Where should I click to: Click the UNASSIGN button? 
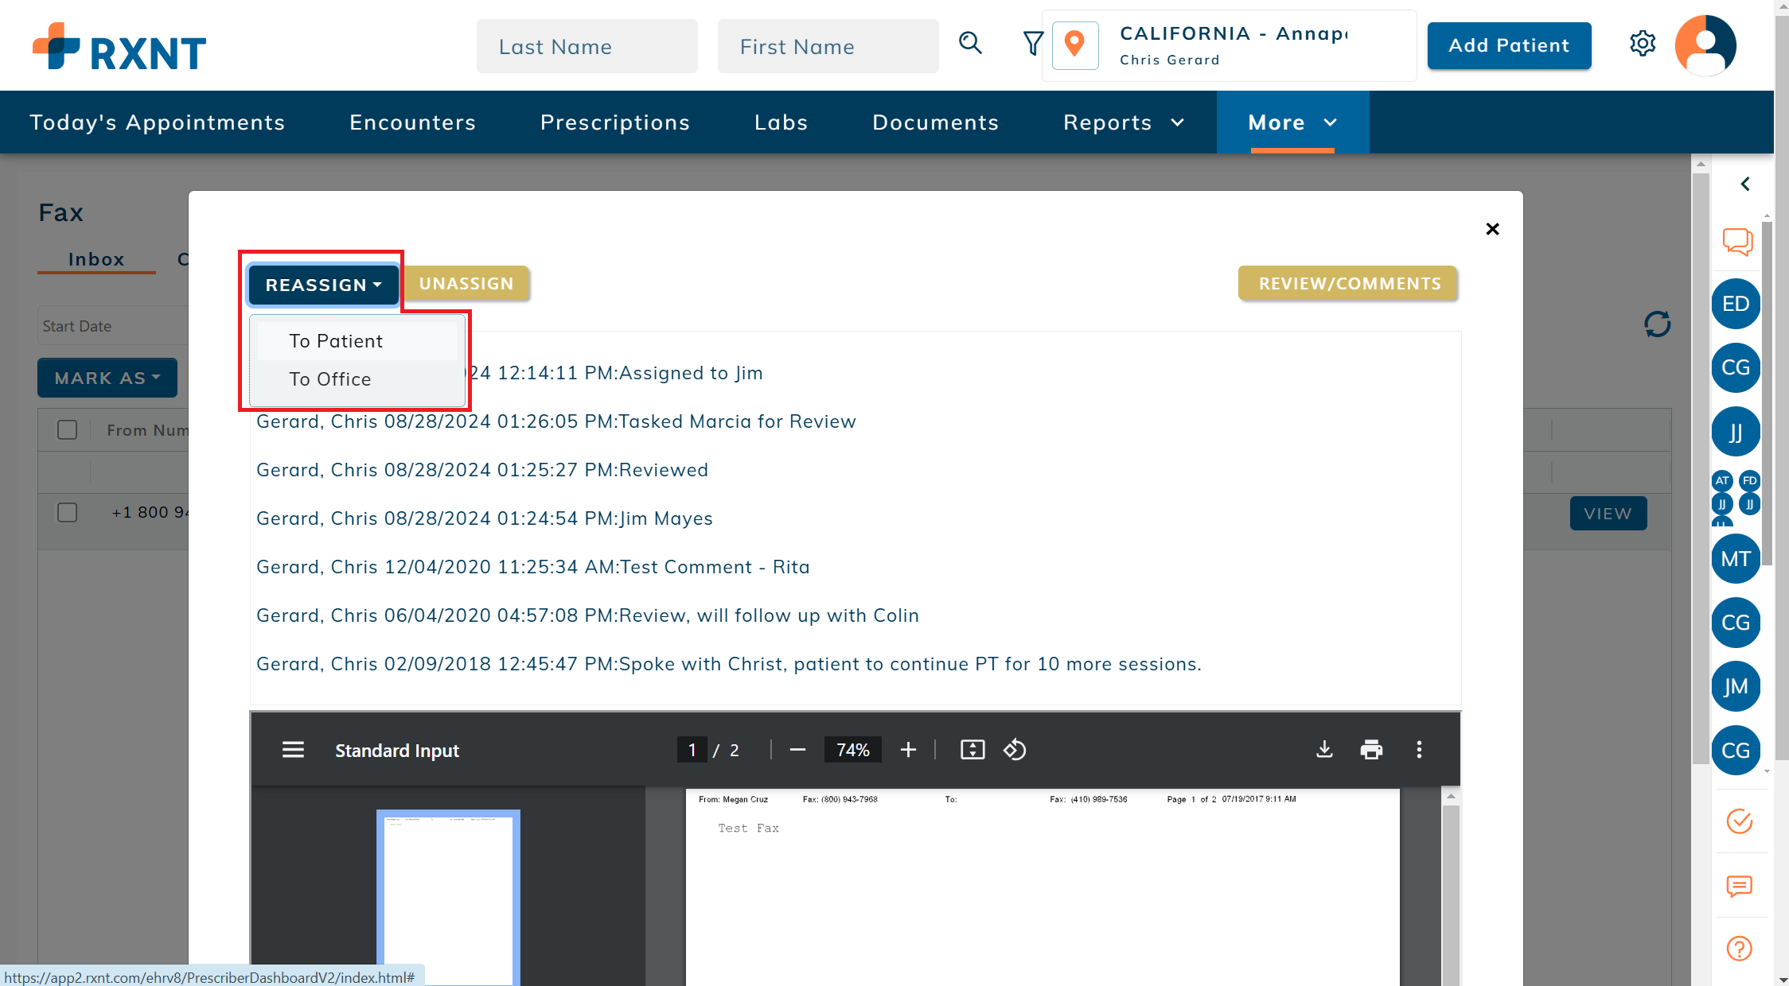point(466,284)
